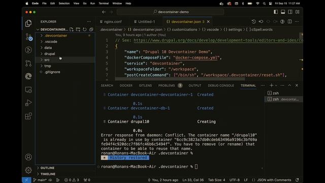This screenshot has height=183, width=325.
Task: Open the Terminal menu in menu bar
Action: coord(104,4)
